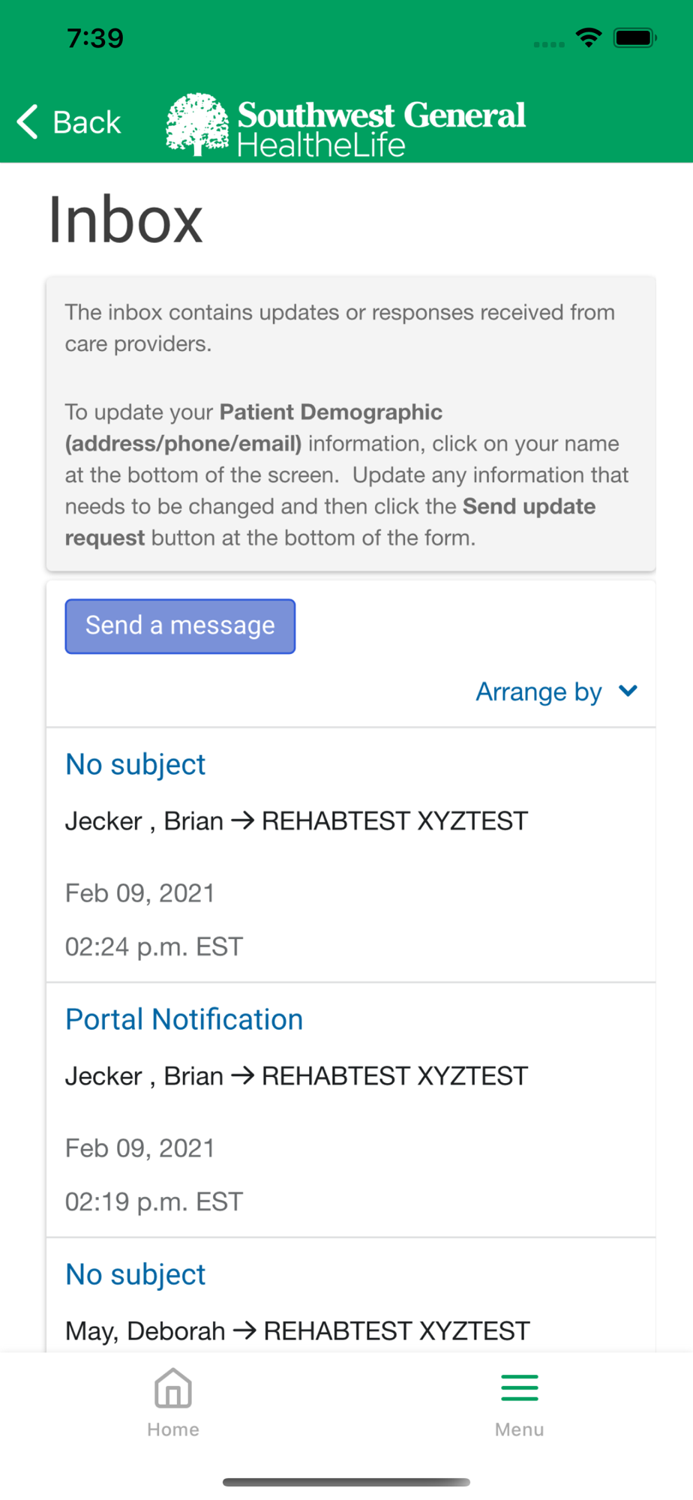Open the Arrange by sorting label

[x=538, y=691]
